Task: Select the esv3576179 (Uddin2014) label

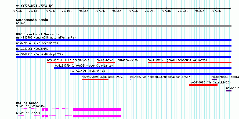Action: (88, 71)
